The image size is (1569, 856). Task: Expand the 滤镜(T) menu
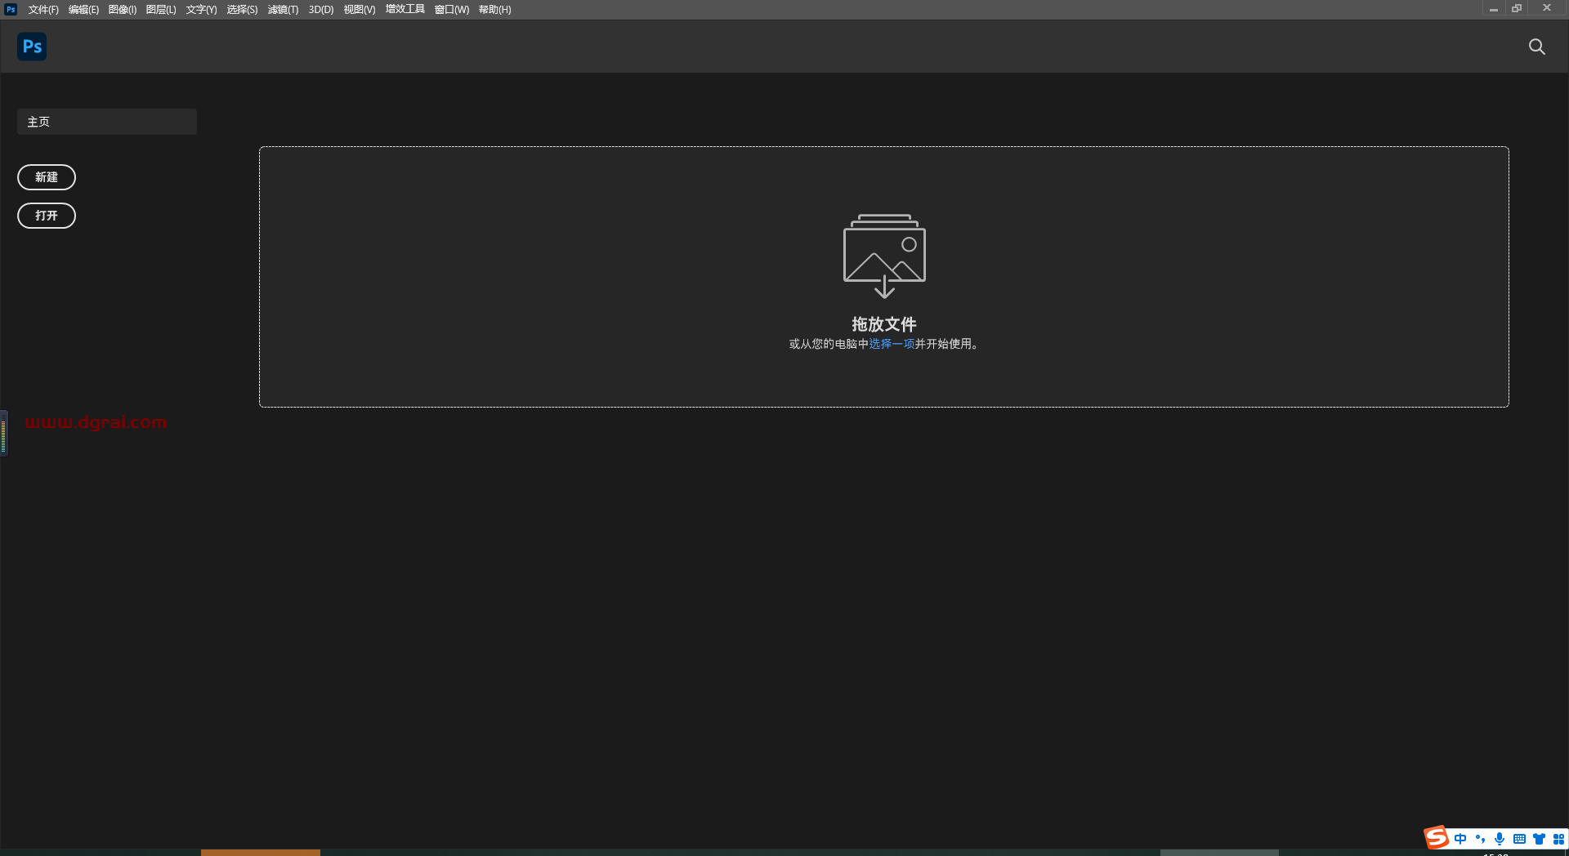(283, 10)
